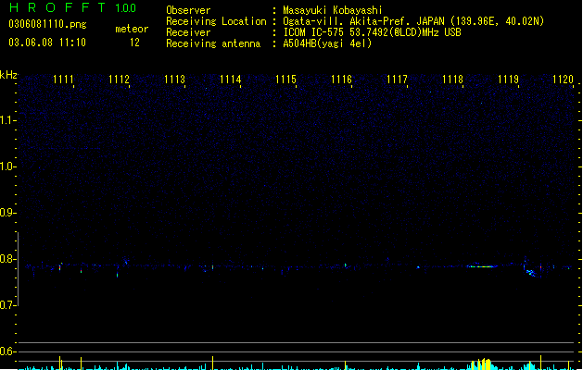Click the 0.7 kHz axis label
Screen dimensions: 583x370
click(7, 305)
